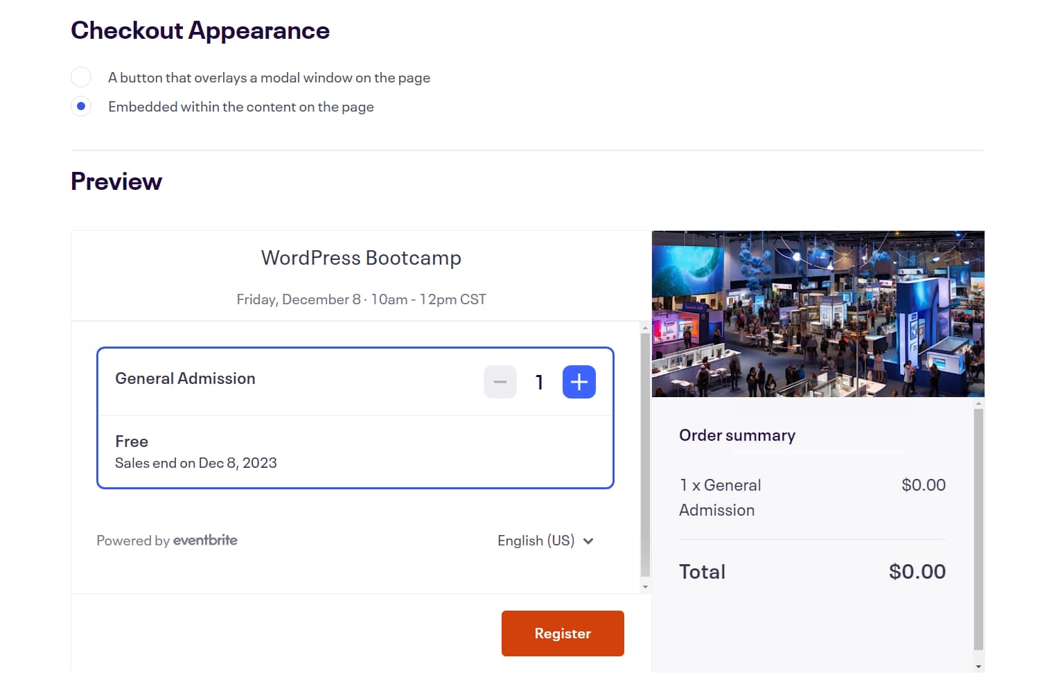
Task: Click the quantity field showing 1
Action: [x=539, y=381]
